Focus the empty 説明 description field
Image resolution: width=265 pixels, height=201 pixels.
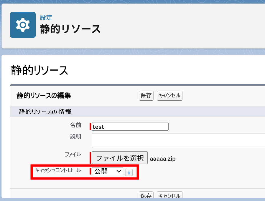tap(177, 141)
